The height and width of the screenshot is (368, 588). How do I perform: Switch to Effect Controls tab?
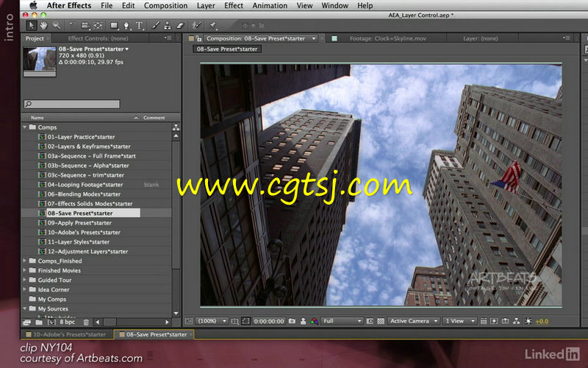pyautogui.click(x=98, y=38)
